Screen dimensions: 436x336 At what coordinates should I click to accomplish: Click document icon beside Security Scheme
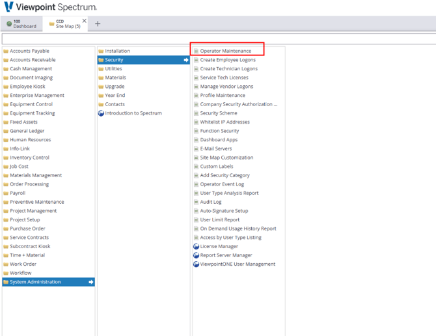click(x=196, y=113)
